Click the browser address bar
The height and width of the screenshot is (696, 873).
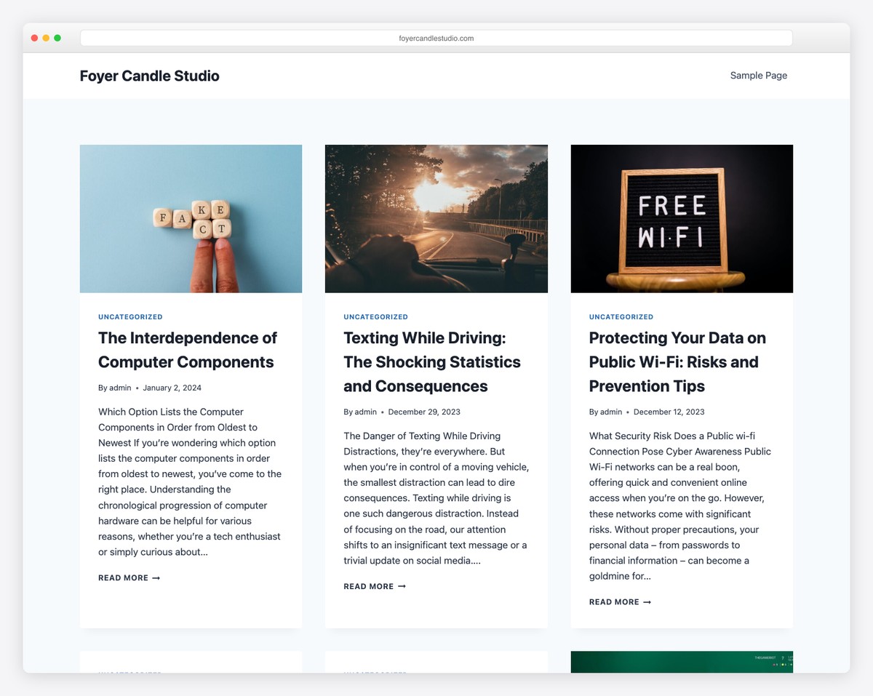click(x=436, y=38)
